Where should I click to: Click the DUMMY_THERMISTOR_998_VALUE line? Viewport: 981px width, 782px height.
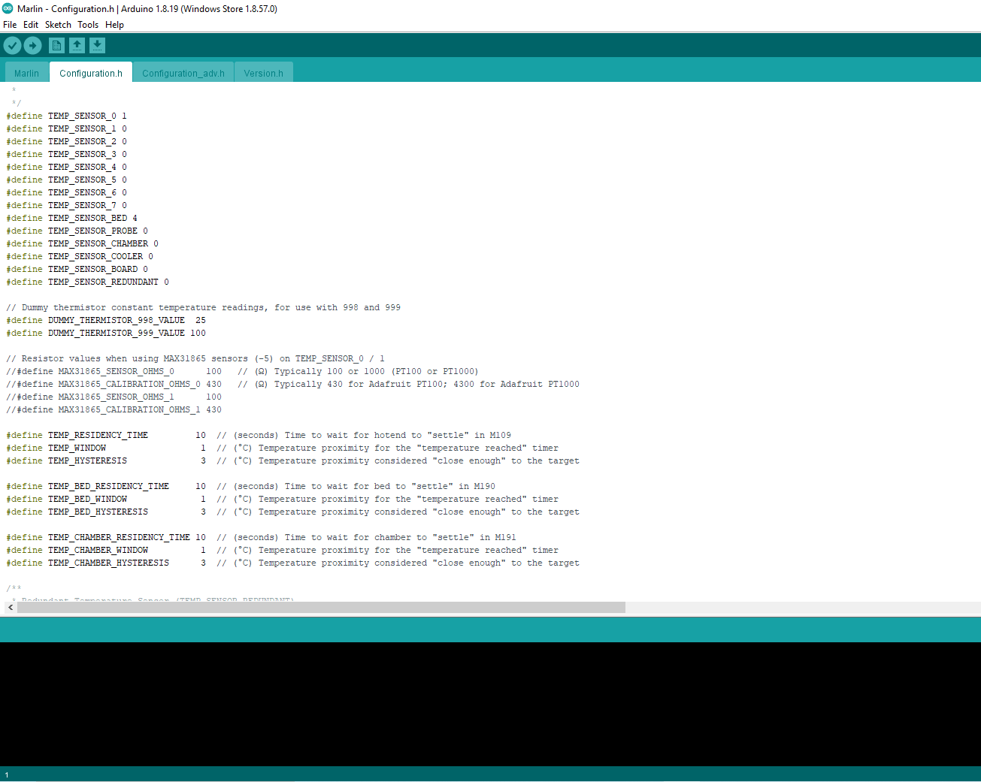tap(106, 320)
